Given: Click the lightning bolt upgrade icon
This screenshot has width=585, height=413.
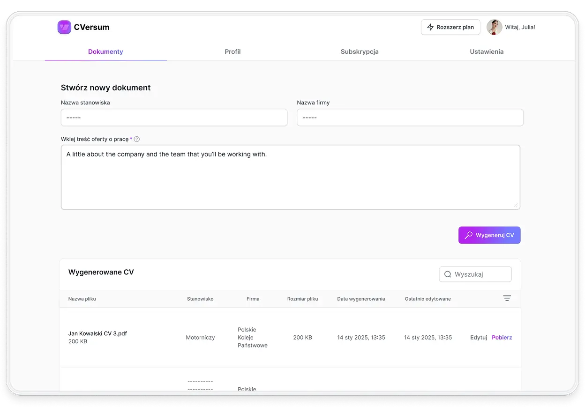Looking at the screenshot, I should pyautogui.click(x=430, y=27).
